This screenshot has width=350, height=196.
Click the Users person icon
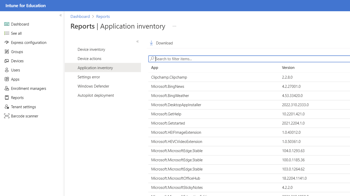point(7,70)
